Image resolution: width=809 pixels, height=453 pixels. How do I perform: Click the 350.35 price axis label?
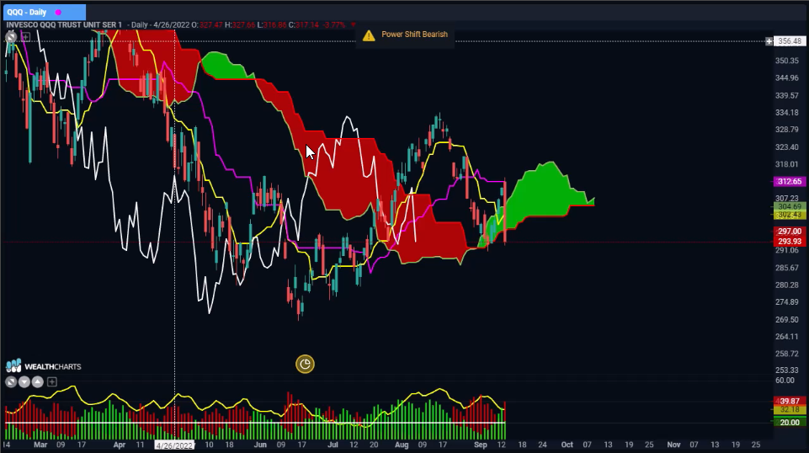pos(787,61)
